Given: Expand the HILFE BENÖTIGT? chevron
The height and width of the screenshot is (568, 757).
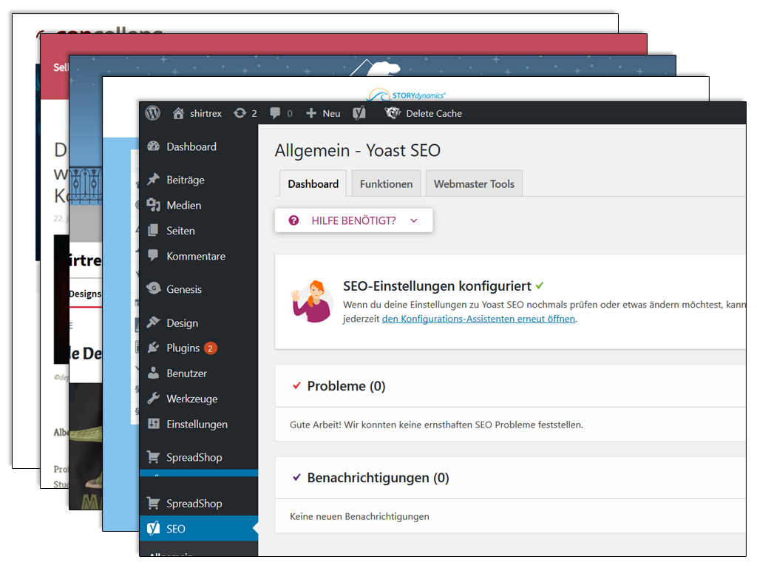Looking at the screenshot, I should [414, 220].
